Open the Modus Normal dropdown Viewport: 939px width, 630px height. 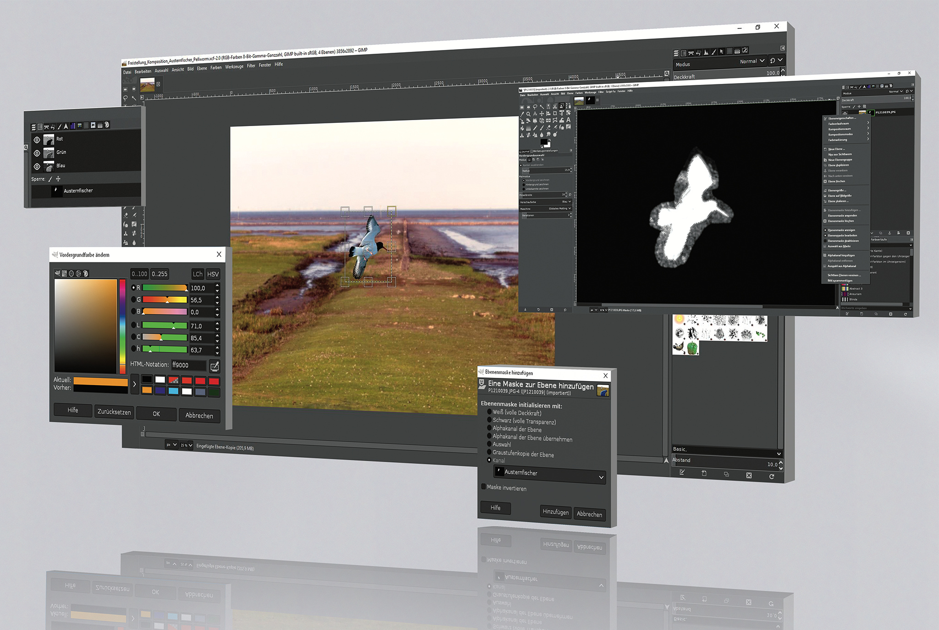coord(752,61)
